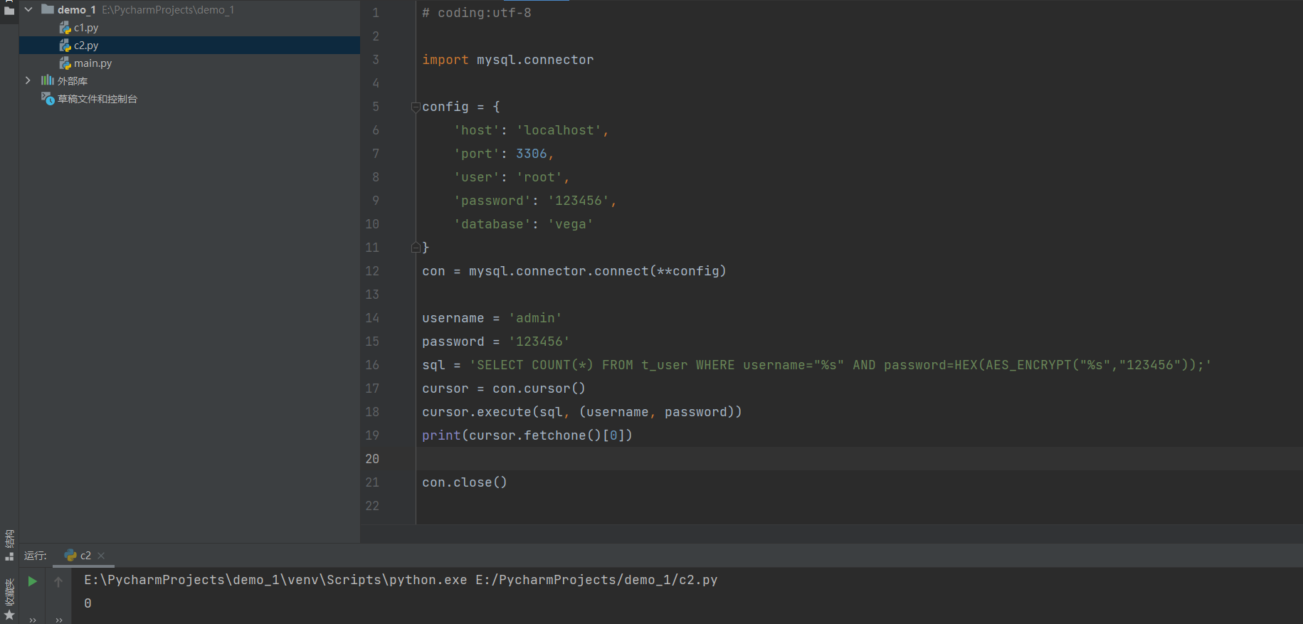Click the port value 3306
This screenshot has width=1303, height=624.
(532, 154)
